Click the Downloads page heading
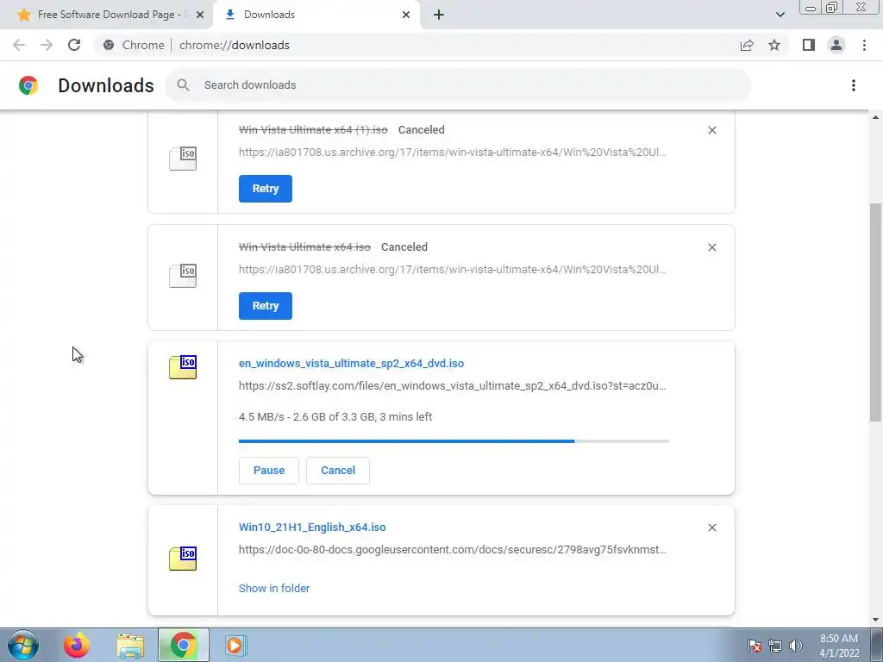The image size is (883, 662). (x=106, y=85)
